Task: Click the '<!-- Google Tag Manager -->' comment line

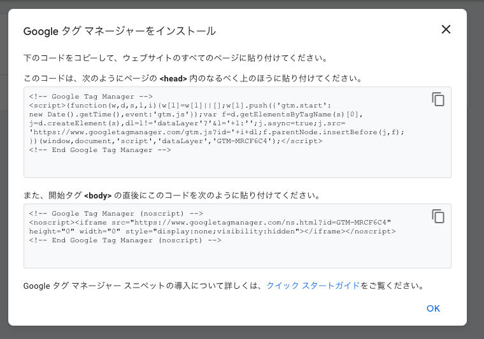Action: pos(90,97)
